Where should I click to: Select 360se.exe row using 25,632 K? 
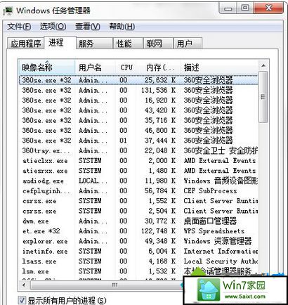pyautogui.click(x=138, y=80)
